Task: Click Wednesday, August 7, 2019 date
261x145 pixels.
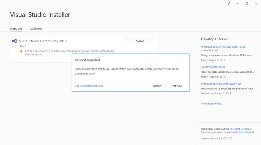Action: 216,93
